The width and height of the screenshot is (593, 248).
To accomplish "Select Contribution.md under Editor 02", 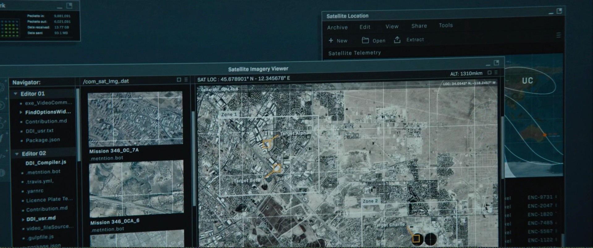I will [x=47, y=209].
